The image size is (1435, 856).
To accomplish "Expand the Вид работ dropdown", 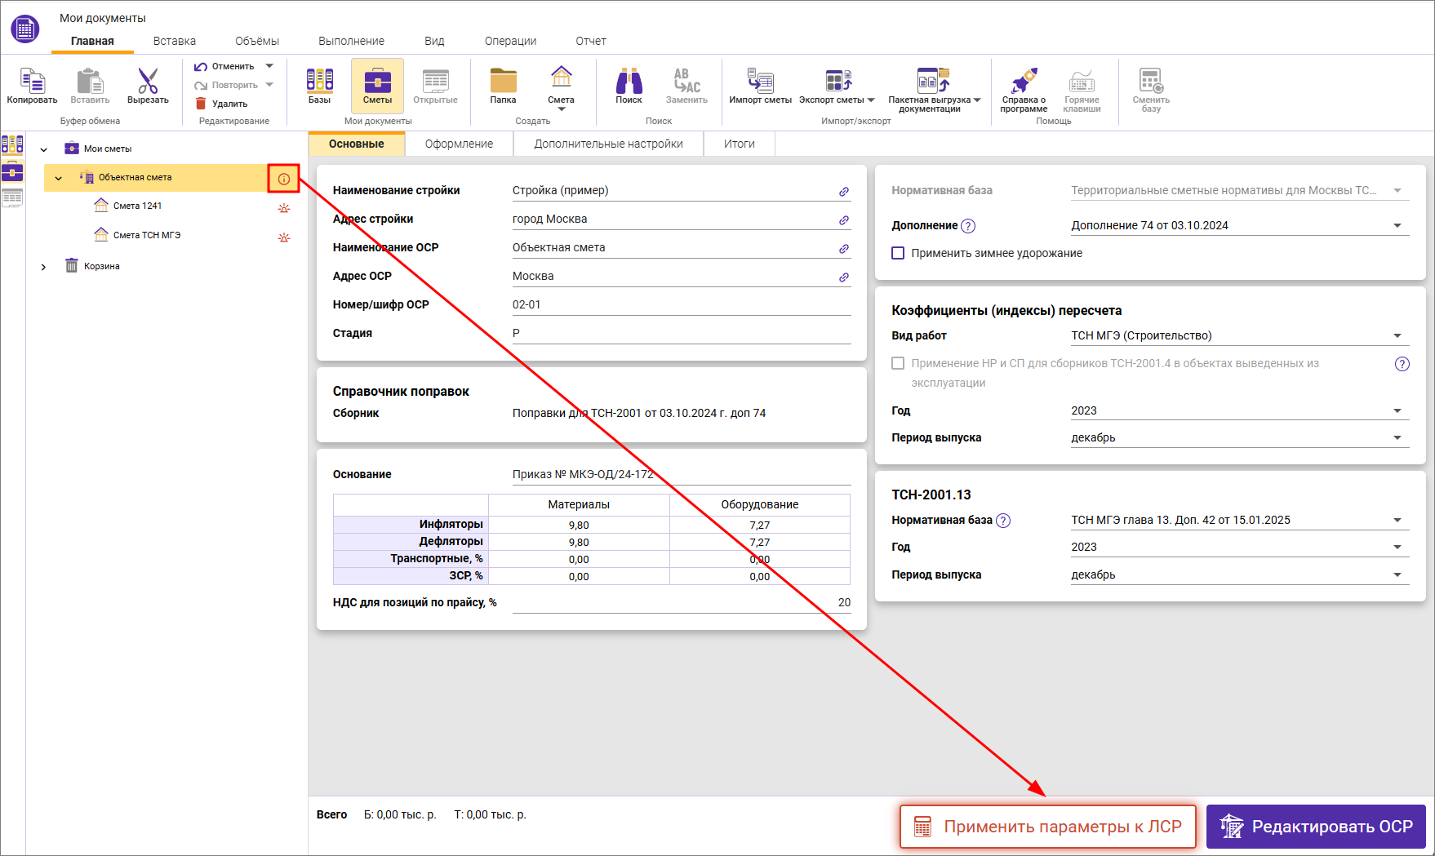I will (x=1397, y=335).
